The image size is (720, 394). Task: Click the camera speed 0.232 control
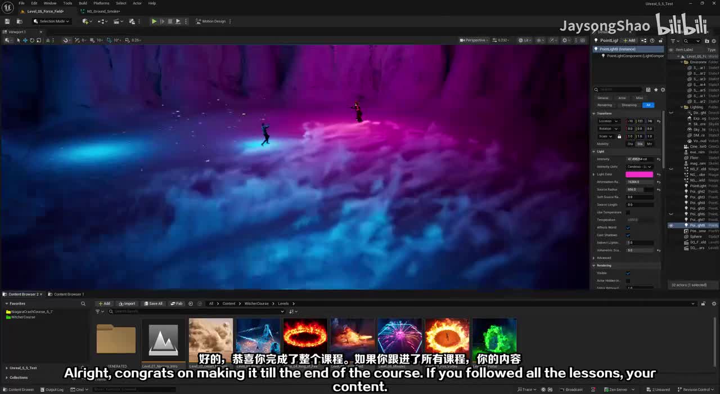point(501,40)
